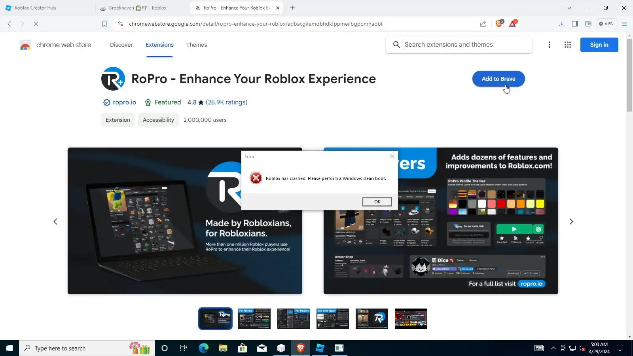Screen dimensions: 633x356
Task: Open the Themes section
Action: click(x=197, y=45)
